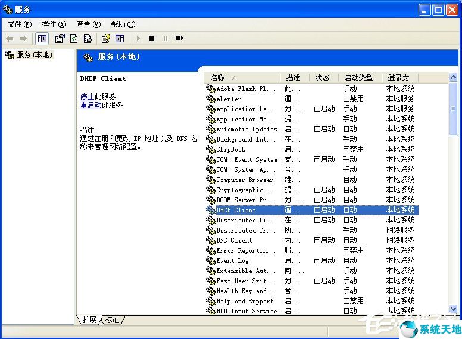The width and height of the screenshot is (462, 339).
Task: Select the Adobe Flash Pl... service icon
Action: coord(210,89)
